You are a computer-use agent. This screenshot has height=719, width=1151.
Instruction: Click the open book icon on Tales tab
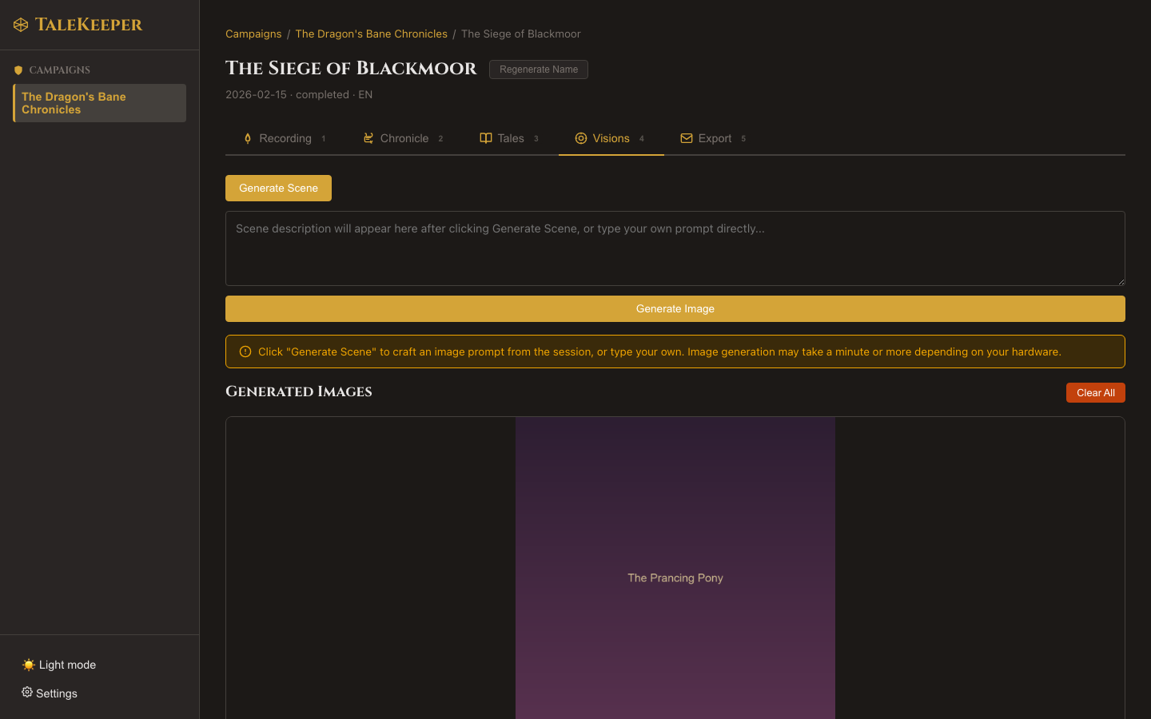tap(485, 138)
